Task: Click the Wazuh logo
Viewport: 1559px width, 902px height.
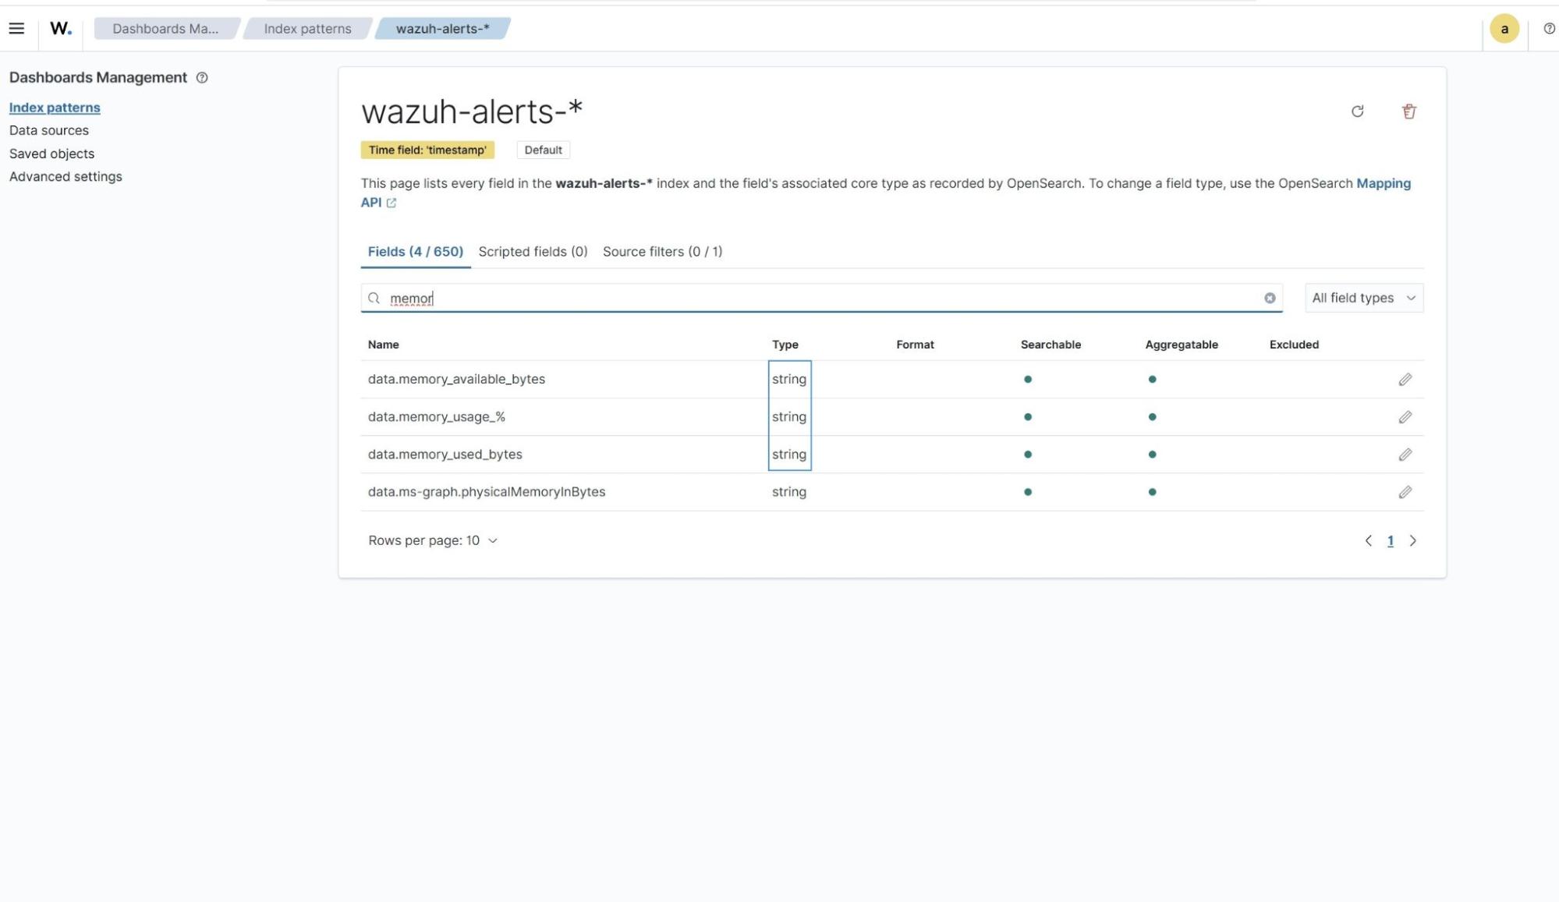Action: 61,29
